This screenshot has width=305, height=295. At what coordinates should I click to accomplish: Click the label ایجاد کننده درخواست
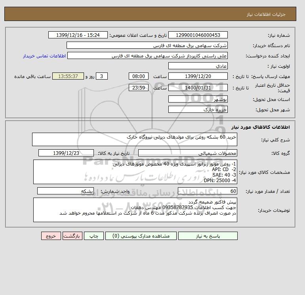(x=268, y=56)
